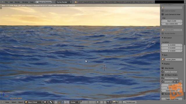
Task: Decrease Clip End using left arrow
Action: tap(163, 24)
